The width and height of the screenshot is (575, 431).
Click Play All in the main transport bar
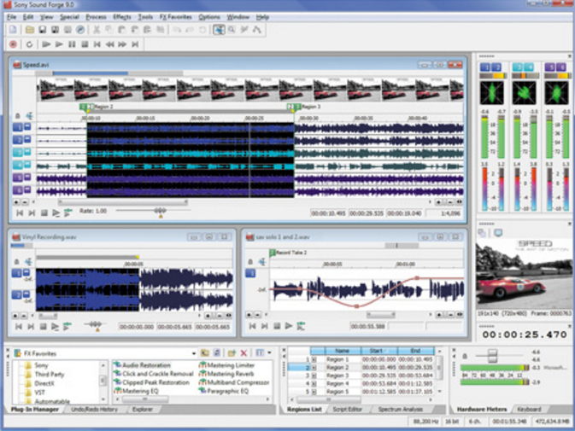[46, 44]
